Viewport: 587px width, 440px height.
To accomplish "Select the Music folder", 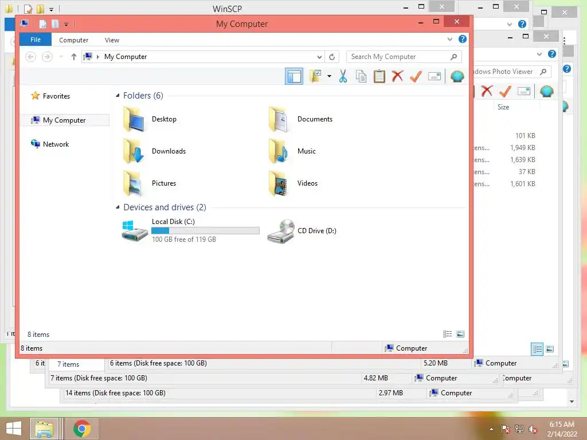I will pyautogui.click(x=292, y=151).
